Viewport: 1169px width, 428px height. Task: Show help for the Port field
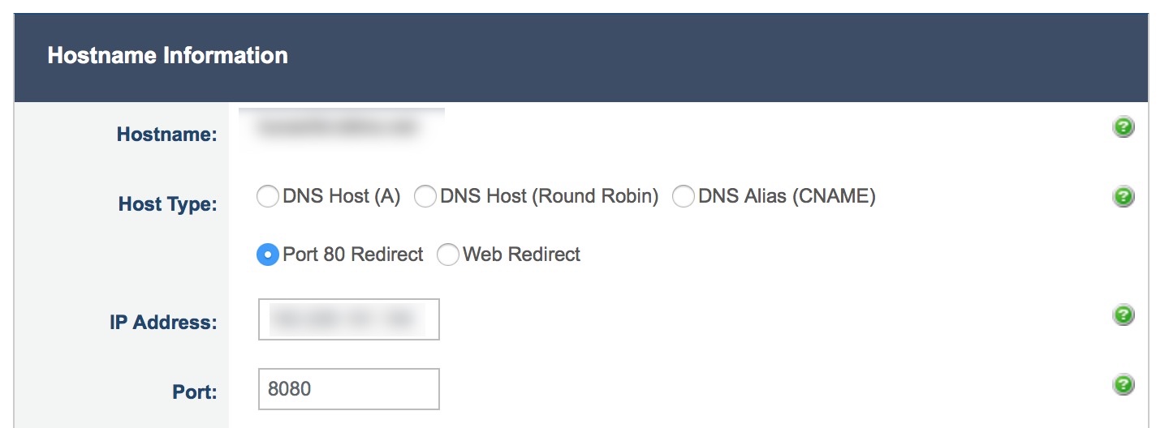click(1124, 384)
